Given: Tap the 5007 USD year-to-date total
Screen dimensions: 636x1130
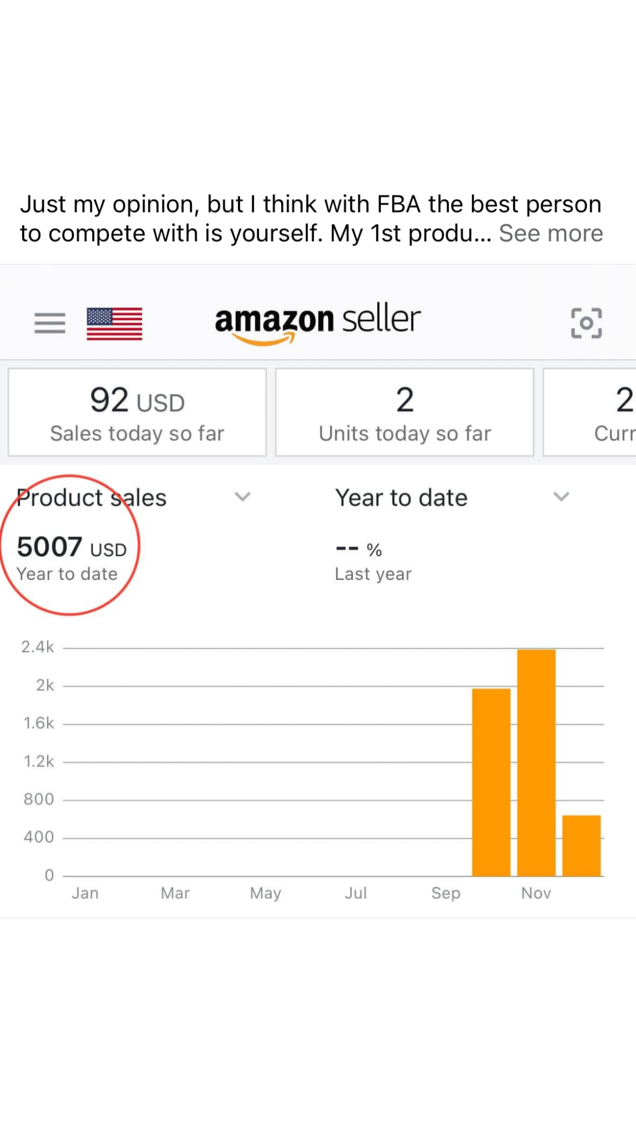Looking at the screenshot, I should (x=72, y=547).
